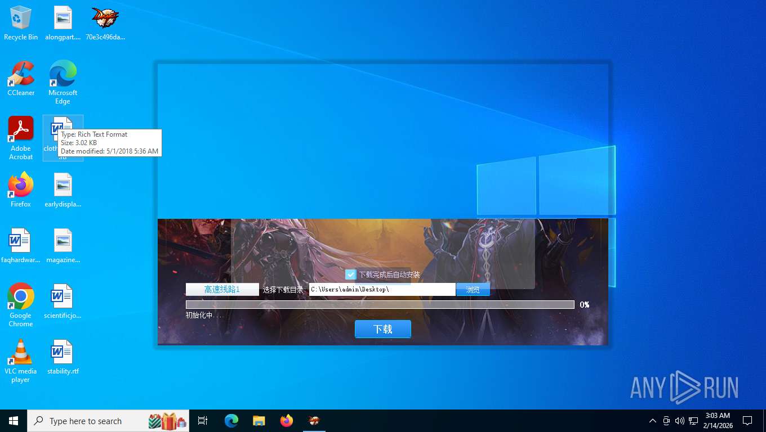The width and height of the screenshot is (766, 432).
Task: Open Edge from the taskbar
Action: click(231, 421)
